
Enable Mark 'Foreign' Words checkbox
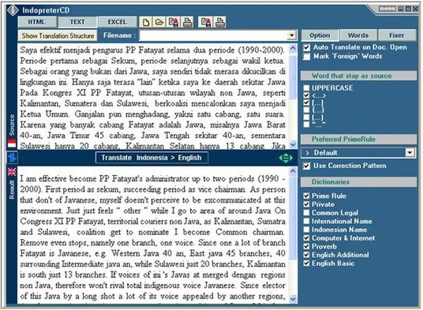[307, 56]
